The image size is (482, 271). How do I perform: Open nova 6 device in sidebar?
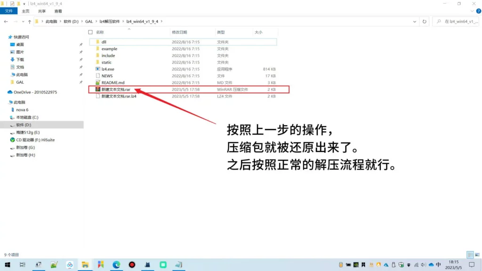click(x=22, y=110)
